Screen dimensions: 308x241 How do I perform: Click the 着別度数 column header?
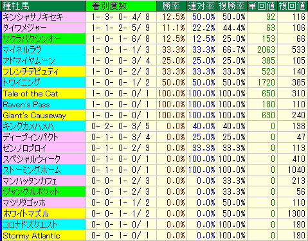coord(121,6)
